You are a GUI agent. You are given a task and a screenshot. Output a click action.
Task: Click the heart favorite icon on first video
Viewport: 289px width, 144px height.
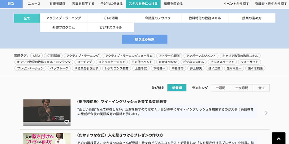point(66,122)
